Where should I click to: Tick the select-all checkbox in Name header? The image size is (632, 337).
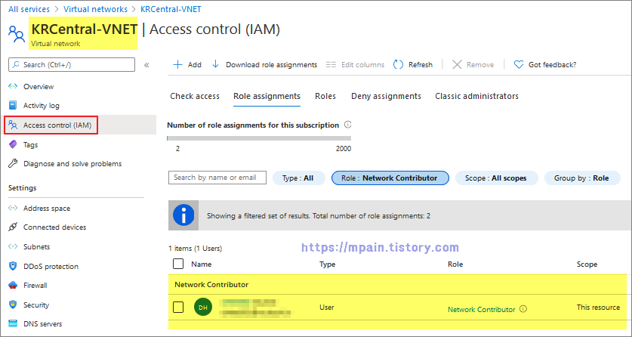[178, 264]
